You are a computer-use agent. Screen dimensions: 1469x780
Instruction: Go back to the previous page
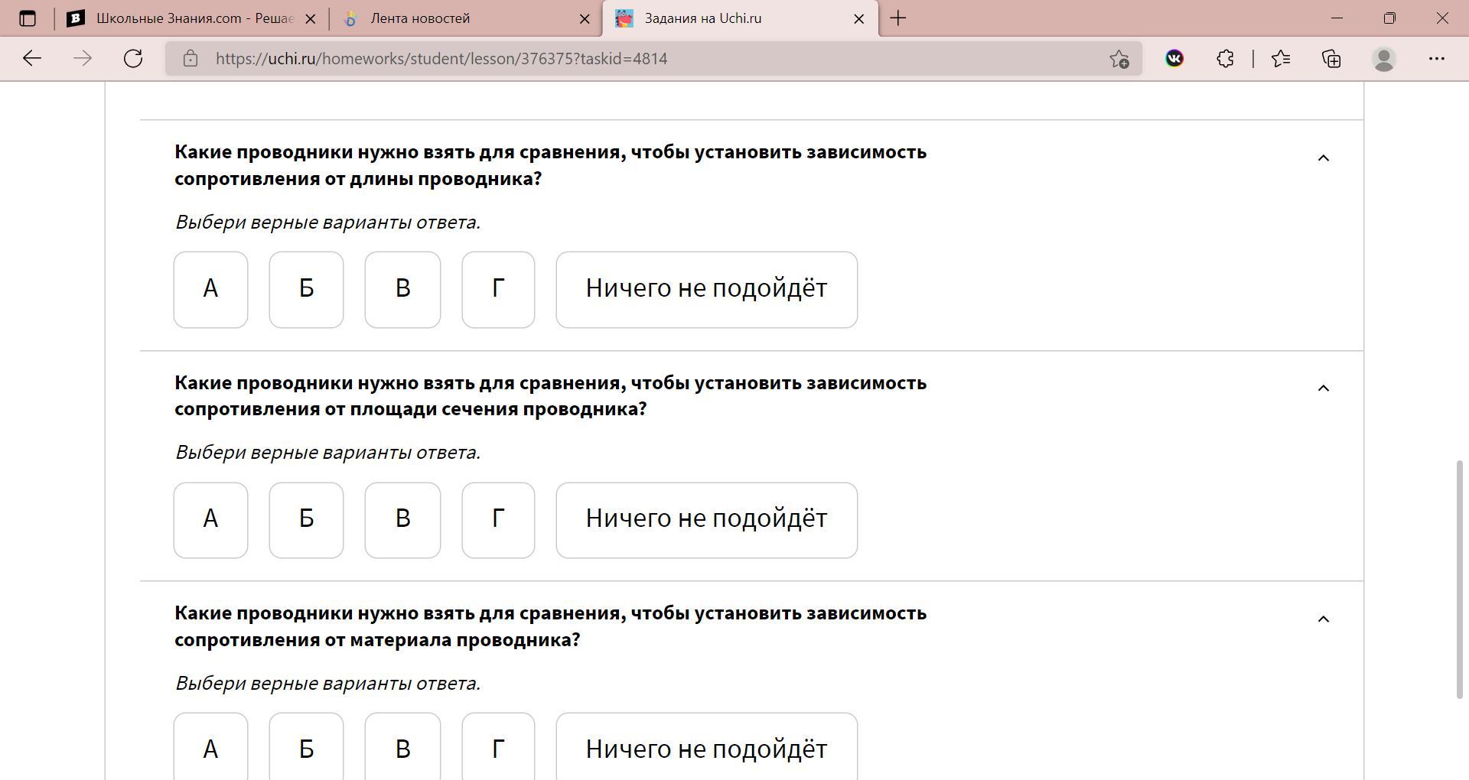32,59
